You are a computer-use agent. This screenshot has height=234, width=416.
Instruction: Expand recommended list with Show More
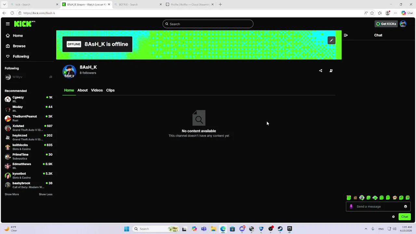(x=12, y=194)
